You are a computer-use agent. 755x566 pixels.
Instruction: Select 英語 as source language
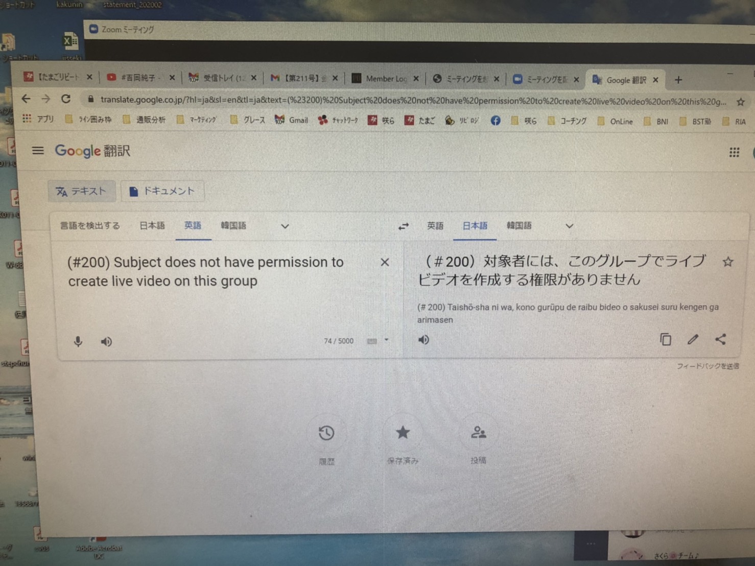point(193,225)
